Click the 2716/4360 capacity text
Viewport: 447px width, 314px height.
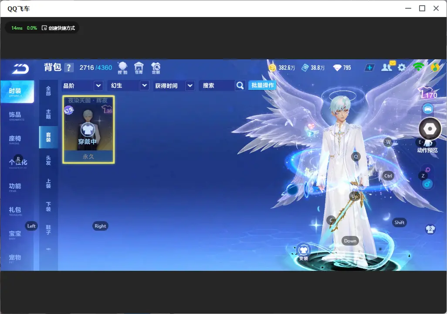click(96, 68)
